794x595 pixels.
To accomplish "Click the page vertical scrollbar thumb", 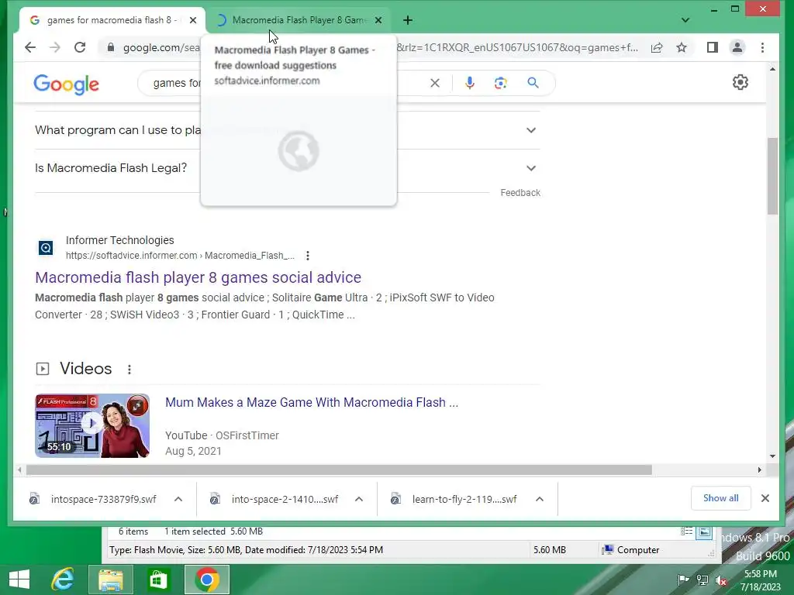I will pyautogui.click(x=772, y=176).
